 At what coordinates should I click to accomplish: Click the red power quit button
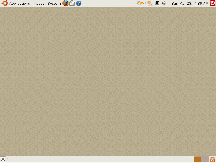pyautogui.click(x=213, y=3)
